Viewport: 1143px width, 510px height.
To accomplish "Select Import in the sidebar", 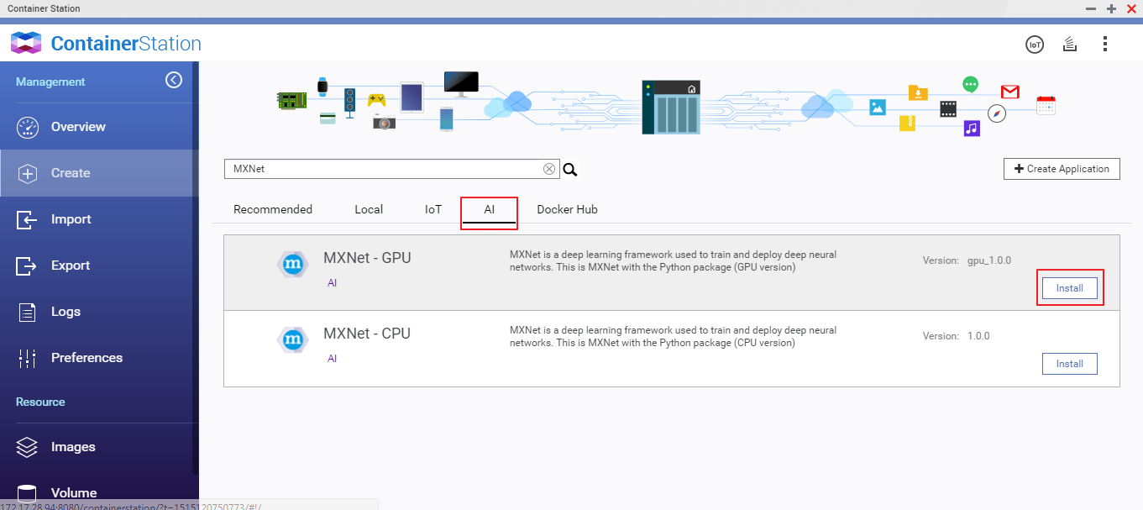I will click(x=71, y=219).
